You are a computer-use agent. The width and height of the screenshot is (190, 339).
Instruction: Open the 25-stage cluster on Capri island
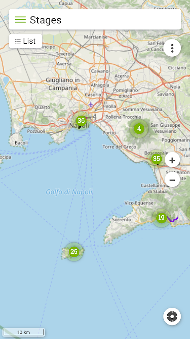(x=74, y=252)
